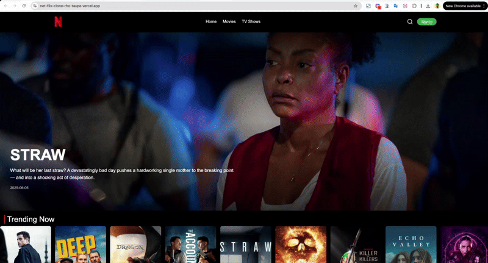This screenshot has height=263, width=488.
Task: Open the Dragon movie poster
Action: pos(135,245)
